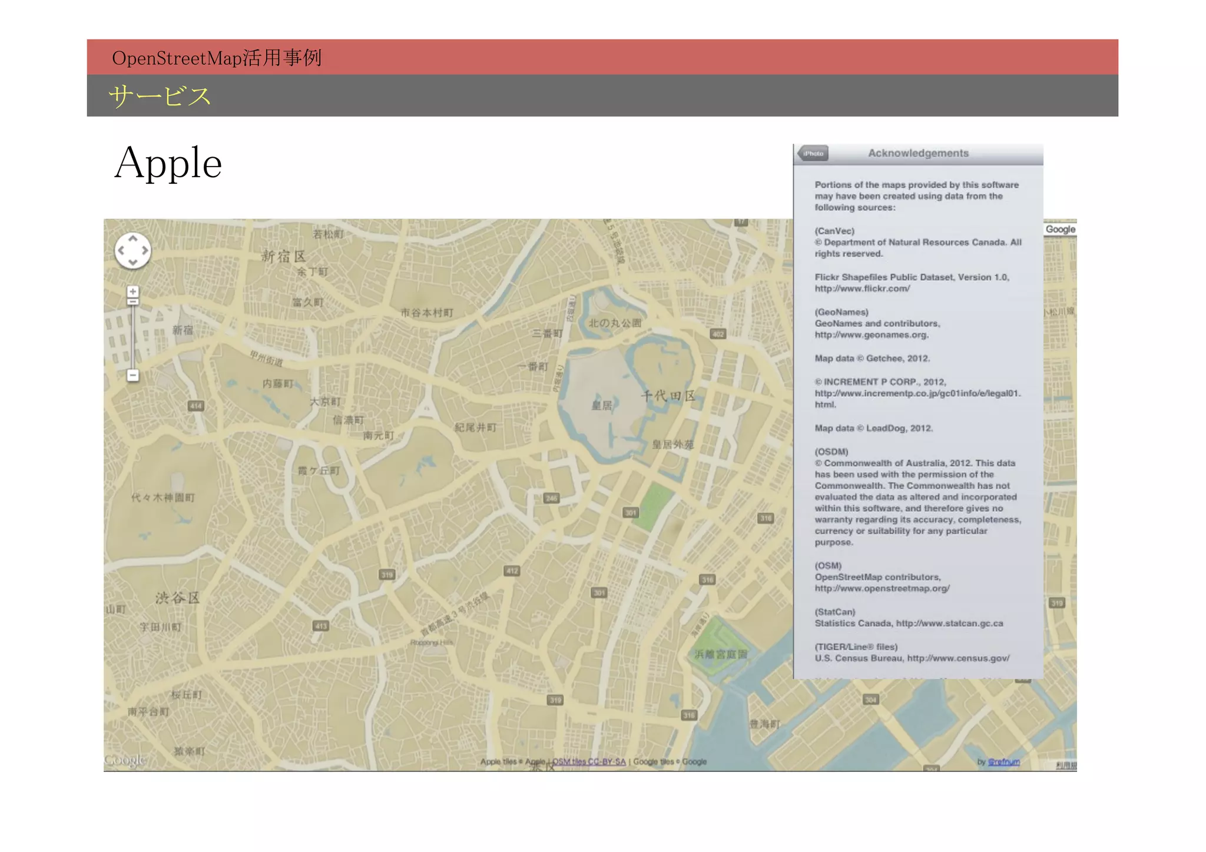Click the INCREMENT P CORP. legal URL text
The width and height of the screenshot is (1206, 852).
pyautogui.click(x=917, y=399)
